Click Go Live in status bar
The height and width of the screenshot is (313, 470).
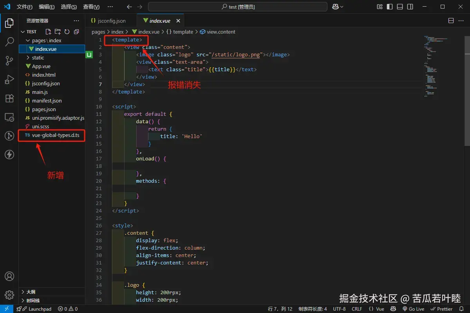tap(414, 309)
